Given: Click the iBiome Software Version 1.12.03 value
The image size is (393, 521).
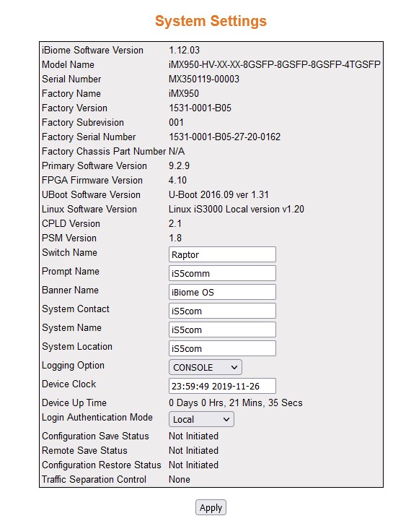Looking at the screenshot, I should 184,50.
